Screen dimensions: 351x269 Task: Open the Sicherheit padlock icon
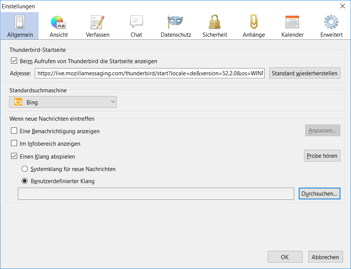(215, 22)
